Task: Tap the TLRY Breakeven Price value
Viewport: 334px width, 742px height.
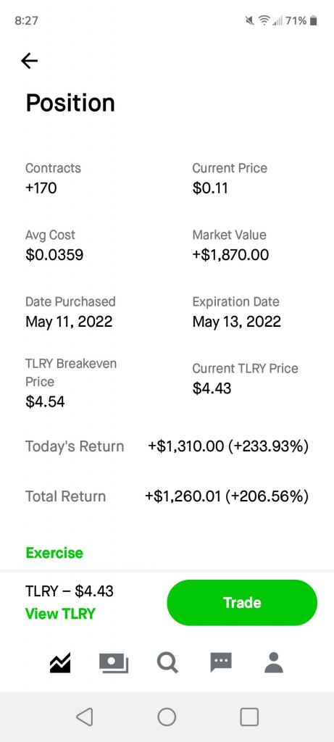Action: [x=45, y=401]
